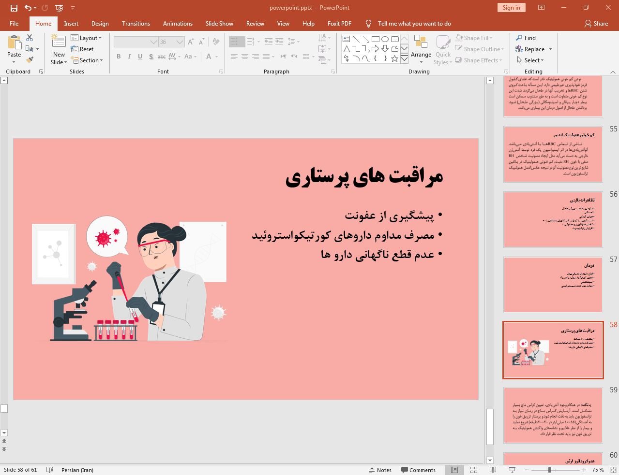The image size is (619, 475).
Task: Open the Select menu
Action: 530,60
